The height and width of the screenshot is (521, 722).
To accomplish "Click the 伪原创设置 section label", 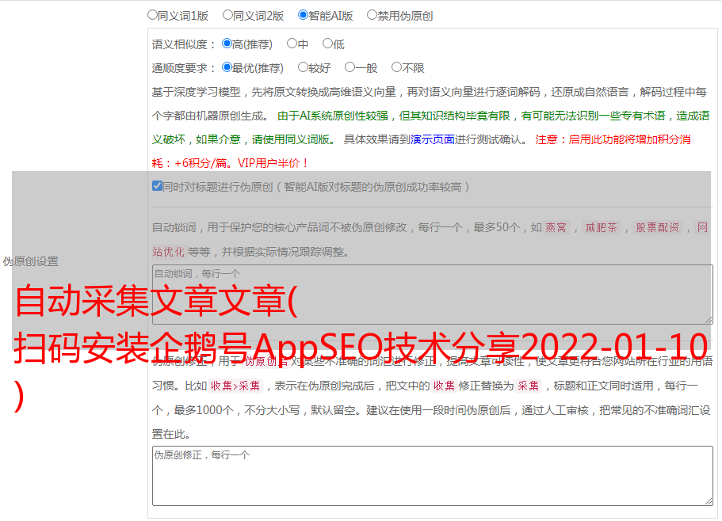I will (30, 261).
